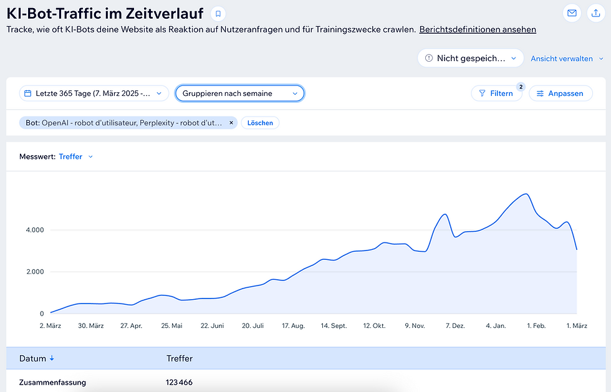Open the Ansicht verwalten menu

565,57
